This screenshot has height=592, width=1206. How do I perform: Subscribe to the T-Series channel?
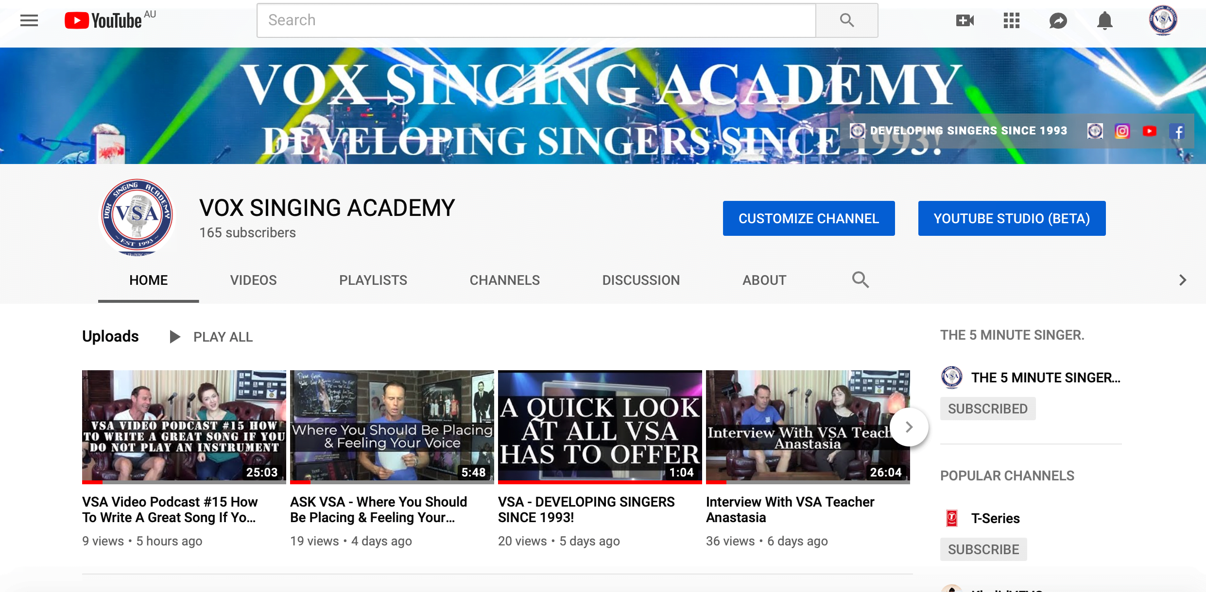click(983, 549)
